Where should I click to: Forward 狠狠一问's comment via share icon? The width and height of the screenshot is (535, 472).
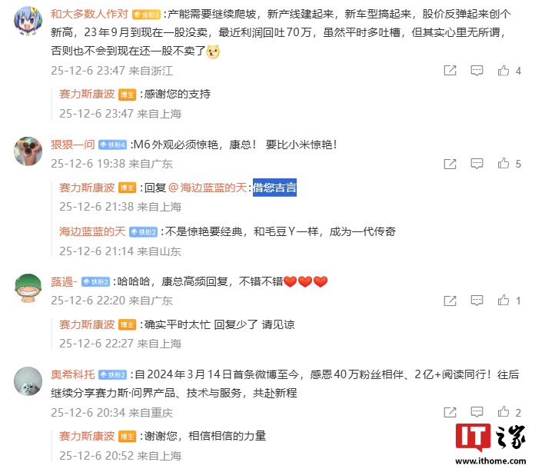(450, 164)
